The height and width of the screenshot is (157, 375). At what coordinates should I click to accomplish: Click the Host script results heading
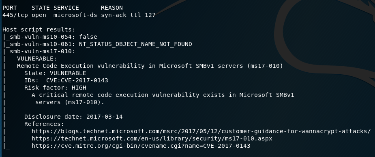pyautogui.click(x=39, y=29)
